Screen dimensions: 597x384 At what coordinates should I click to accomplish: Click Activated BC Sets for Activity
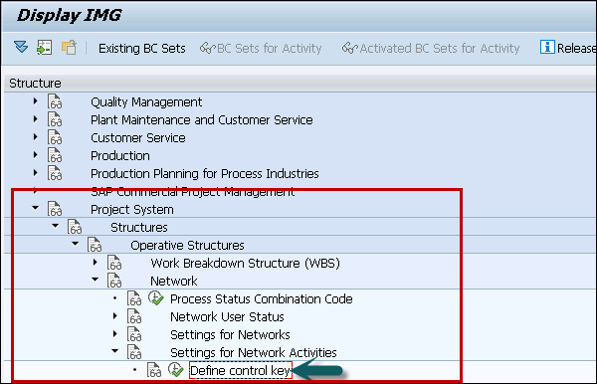coord(431,49)
